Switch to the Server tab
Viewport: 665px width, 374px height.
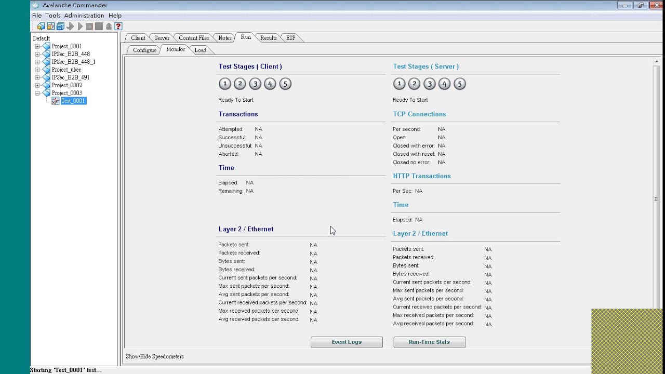tap(162, 38)
